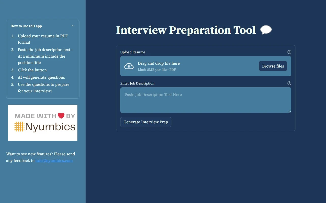Click the Browse files button
Viewport: 326px width, 203px height.
point(273,66)
